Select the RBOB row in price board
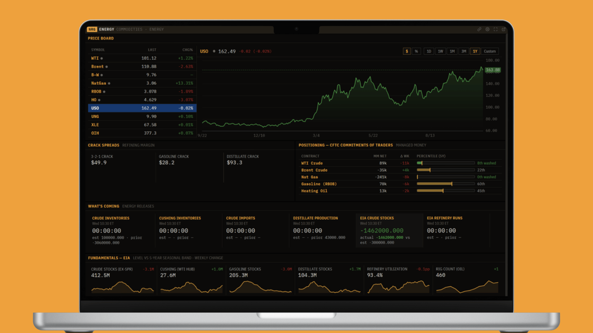The width and height of the screenshot is (593, 333). tap(142, 92)
